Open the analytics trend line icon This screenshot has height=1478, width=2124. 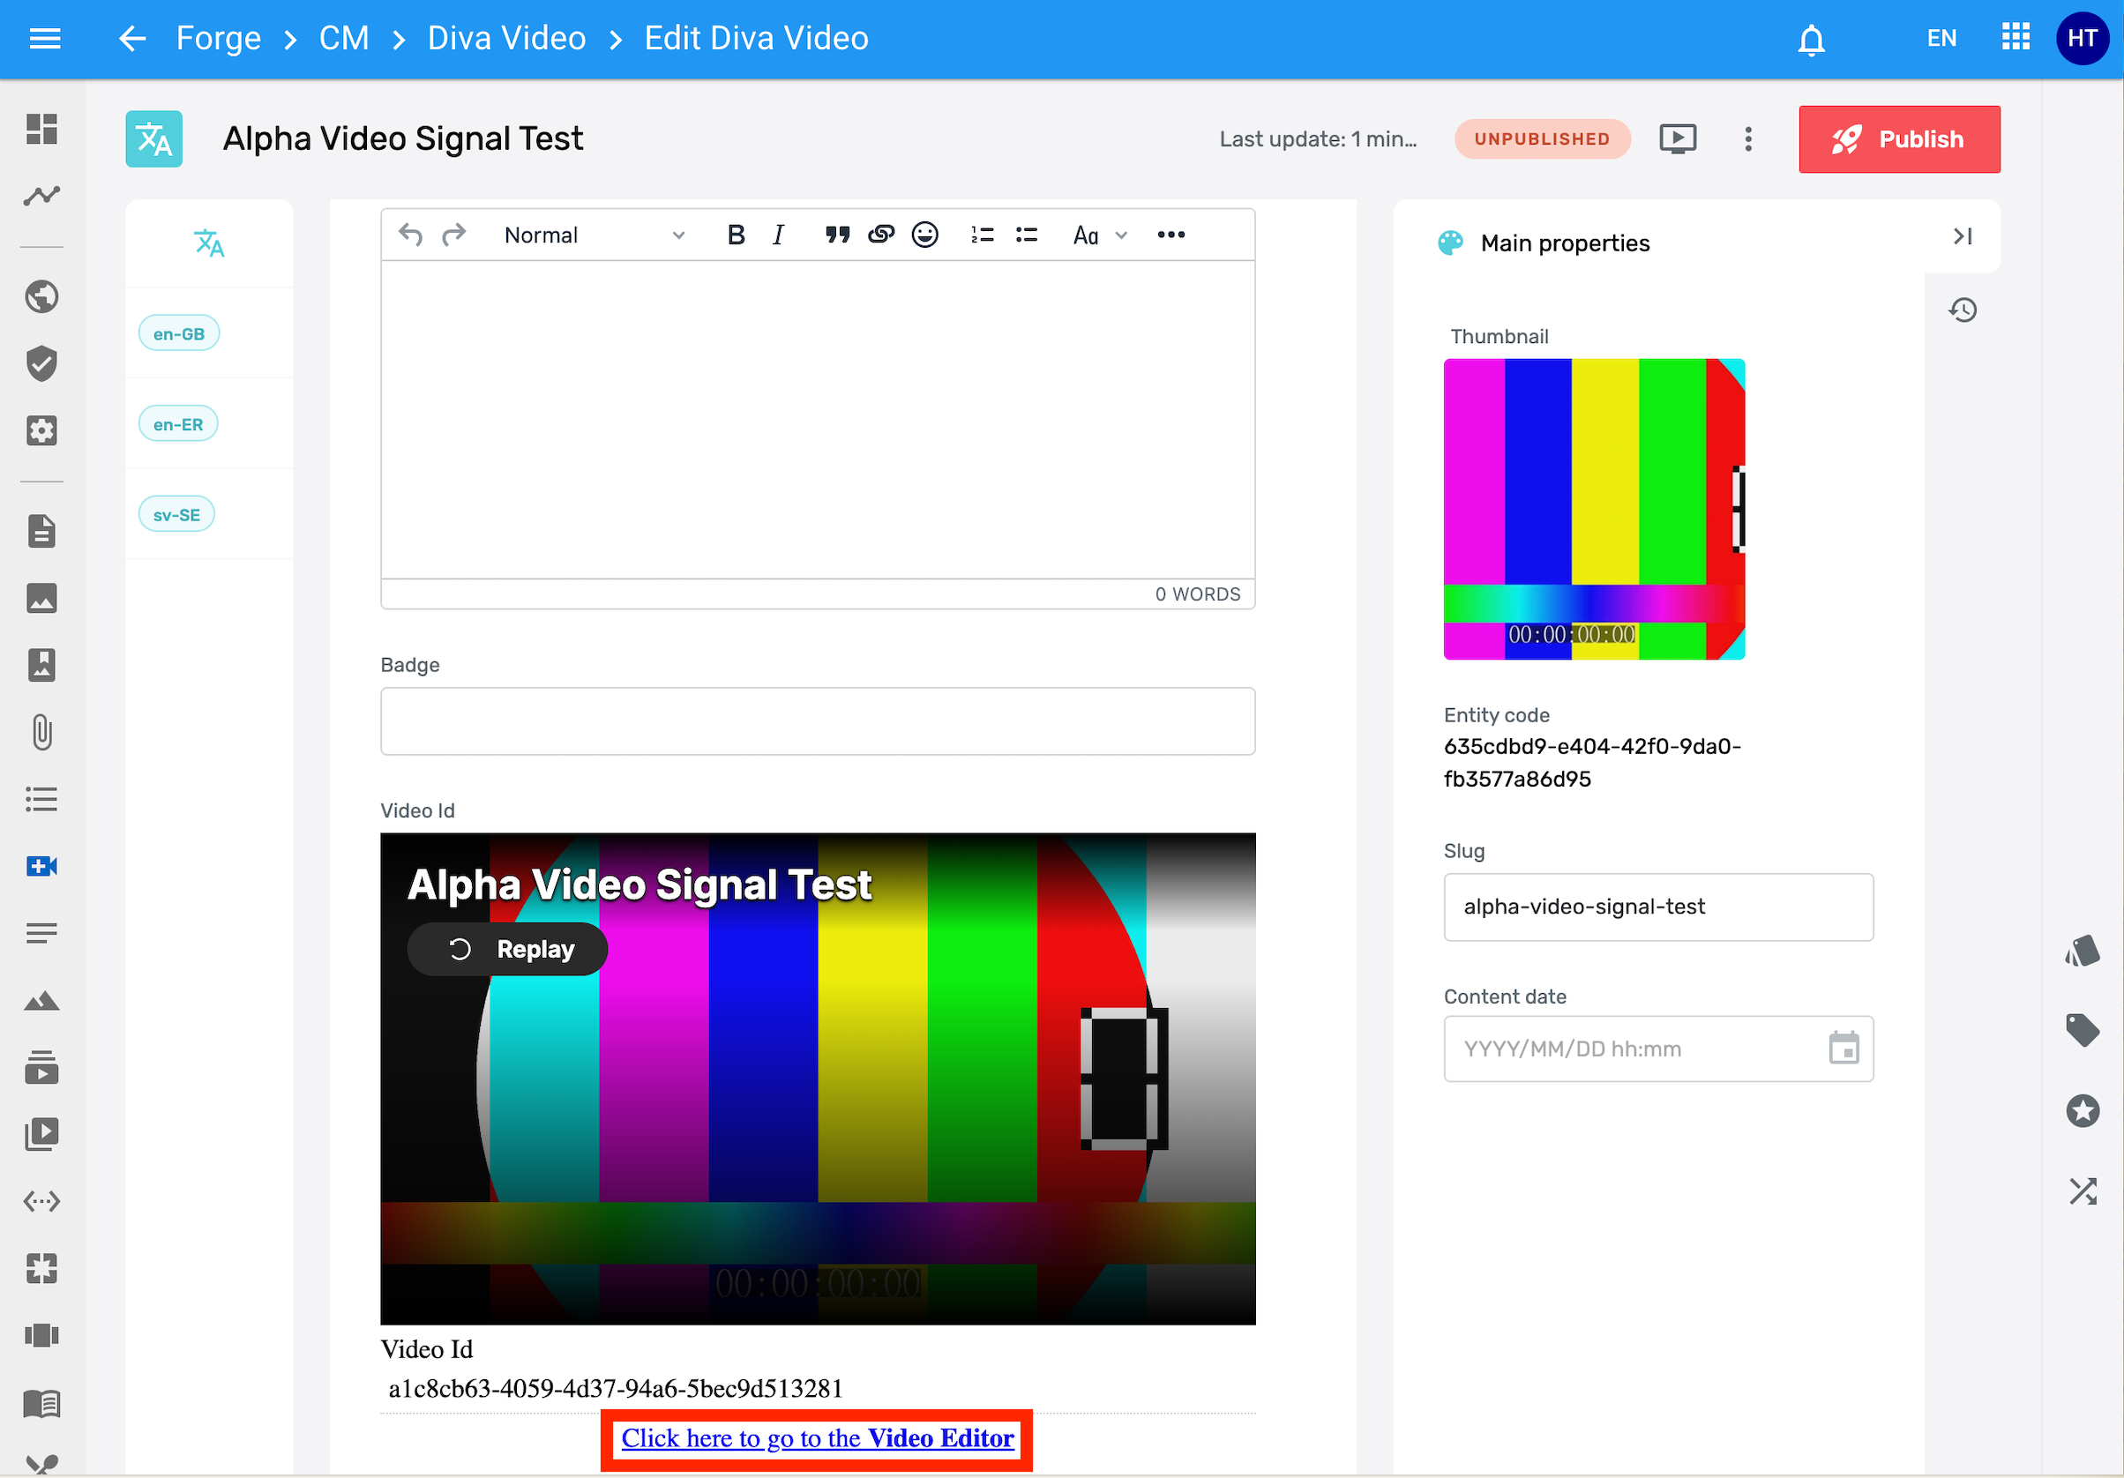point(41,195)
